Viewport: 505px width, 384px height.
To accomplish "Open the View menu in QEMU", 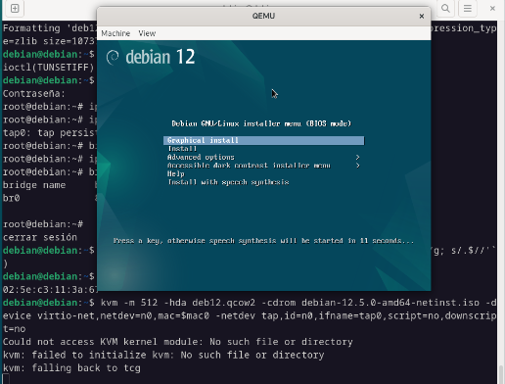I will point(147,33).
